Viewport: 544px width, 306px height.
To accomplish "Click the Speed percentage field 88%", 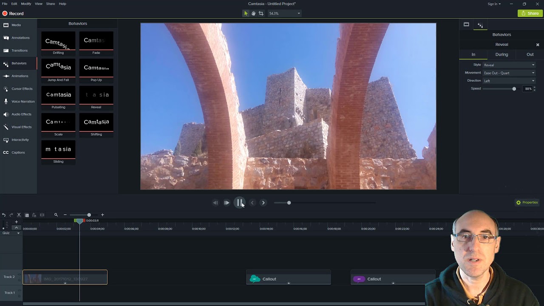I will coord(528,89).
